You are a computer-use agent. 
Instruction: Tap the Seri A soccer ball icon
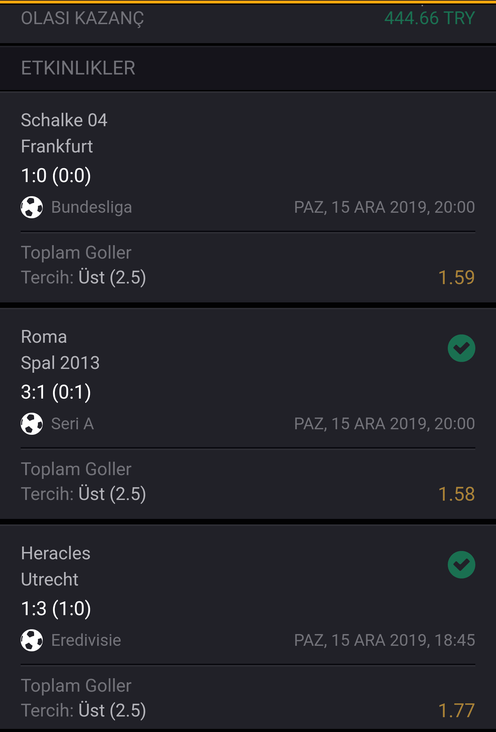[32, 424]
